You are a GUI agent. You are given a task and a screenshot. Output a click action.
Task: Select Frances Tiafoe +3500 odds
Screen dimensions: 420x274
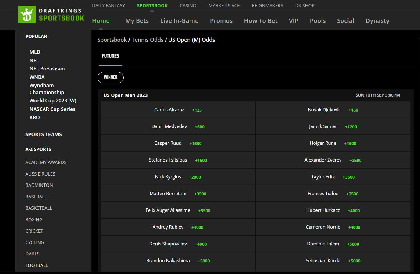pos(333,194)
